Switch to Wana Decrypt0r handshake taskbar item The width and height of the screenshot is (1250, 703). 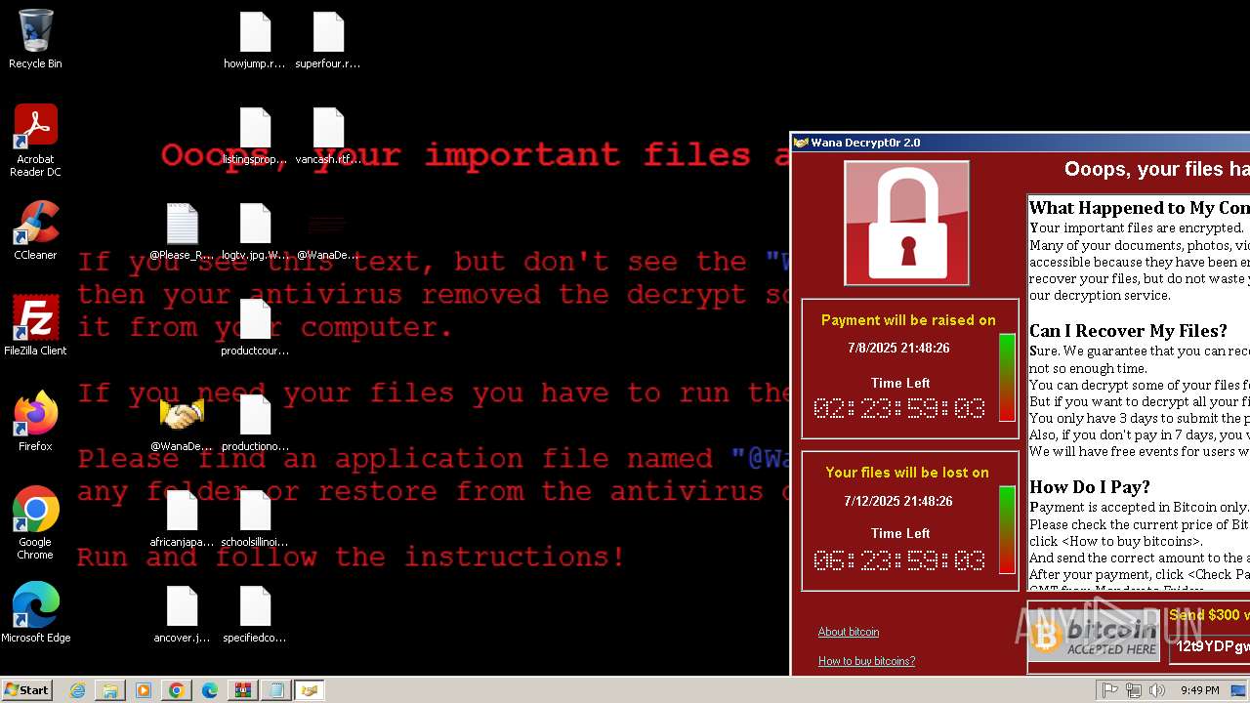[x=310, y=690]
